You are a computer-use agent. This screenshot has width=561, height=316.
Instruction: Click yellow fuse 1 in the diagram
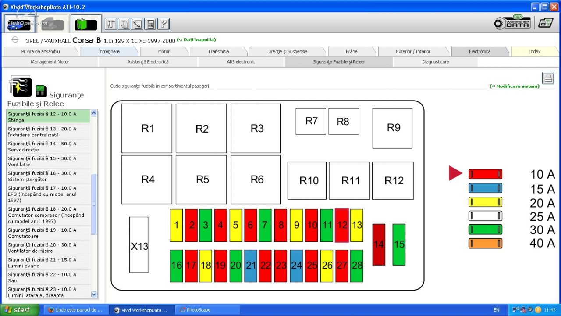pos(176,225)
